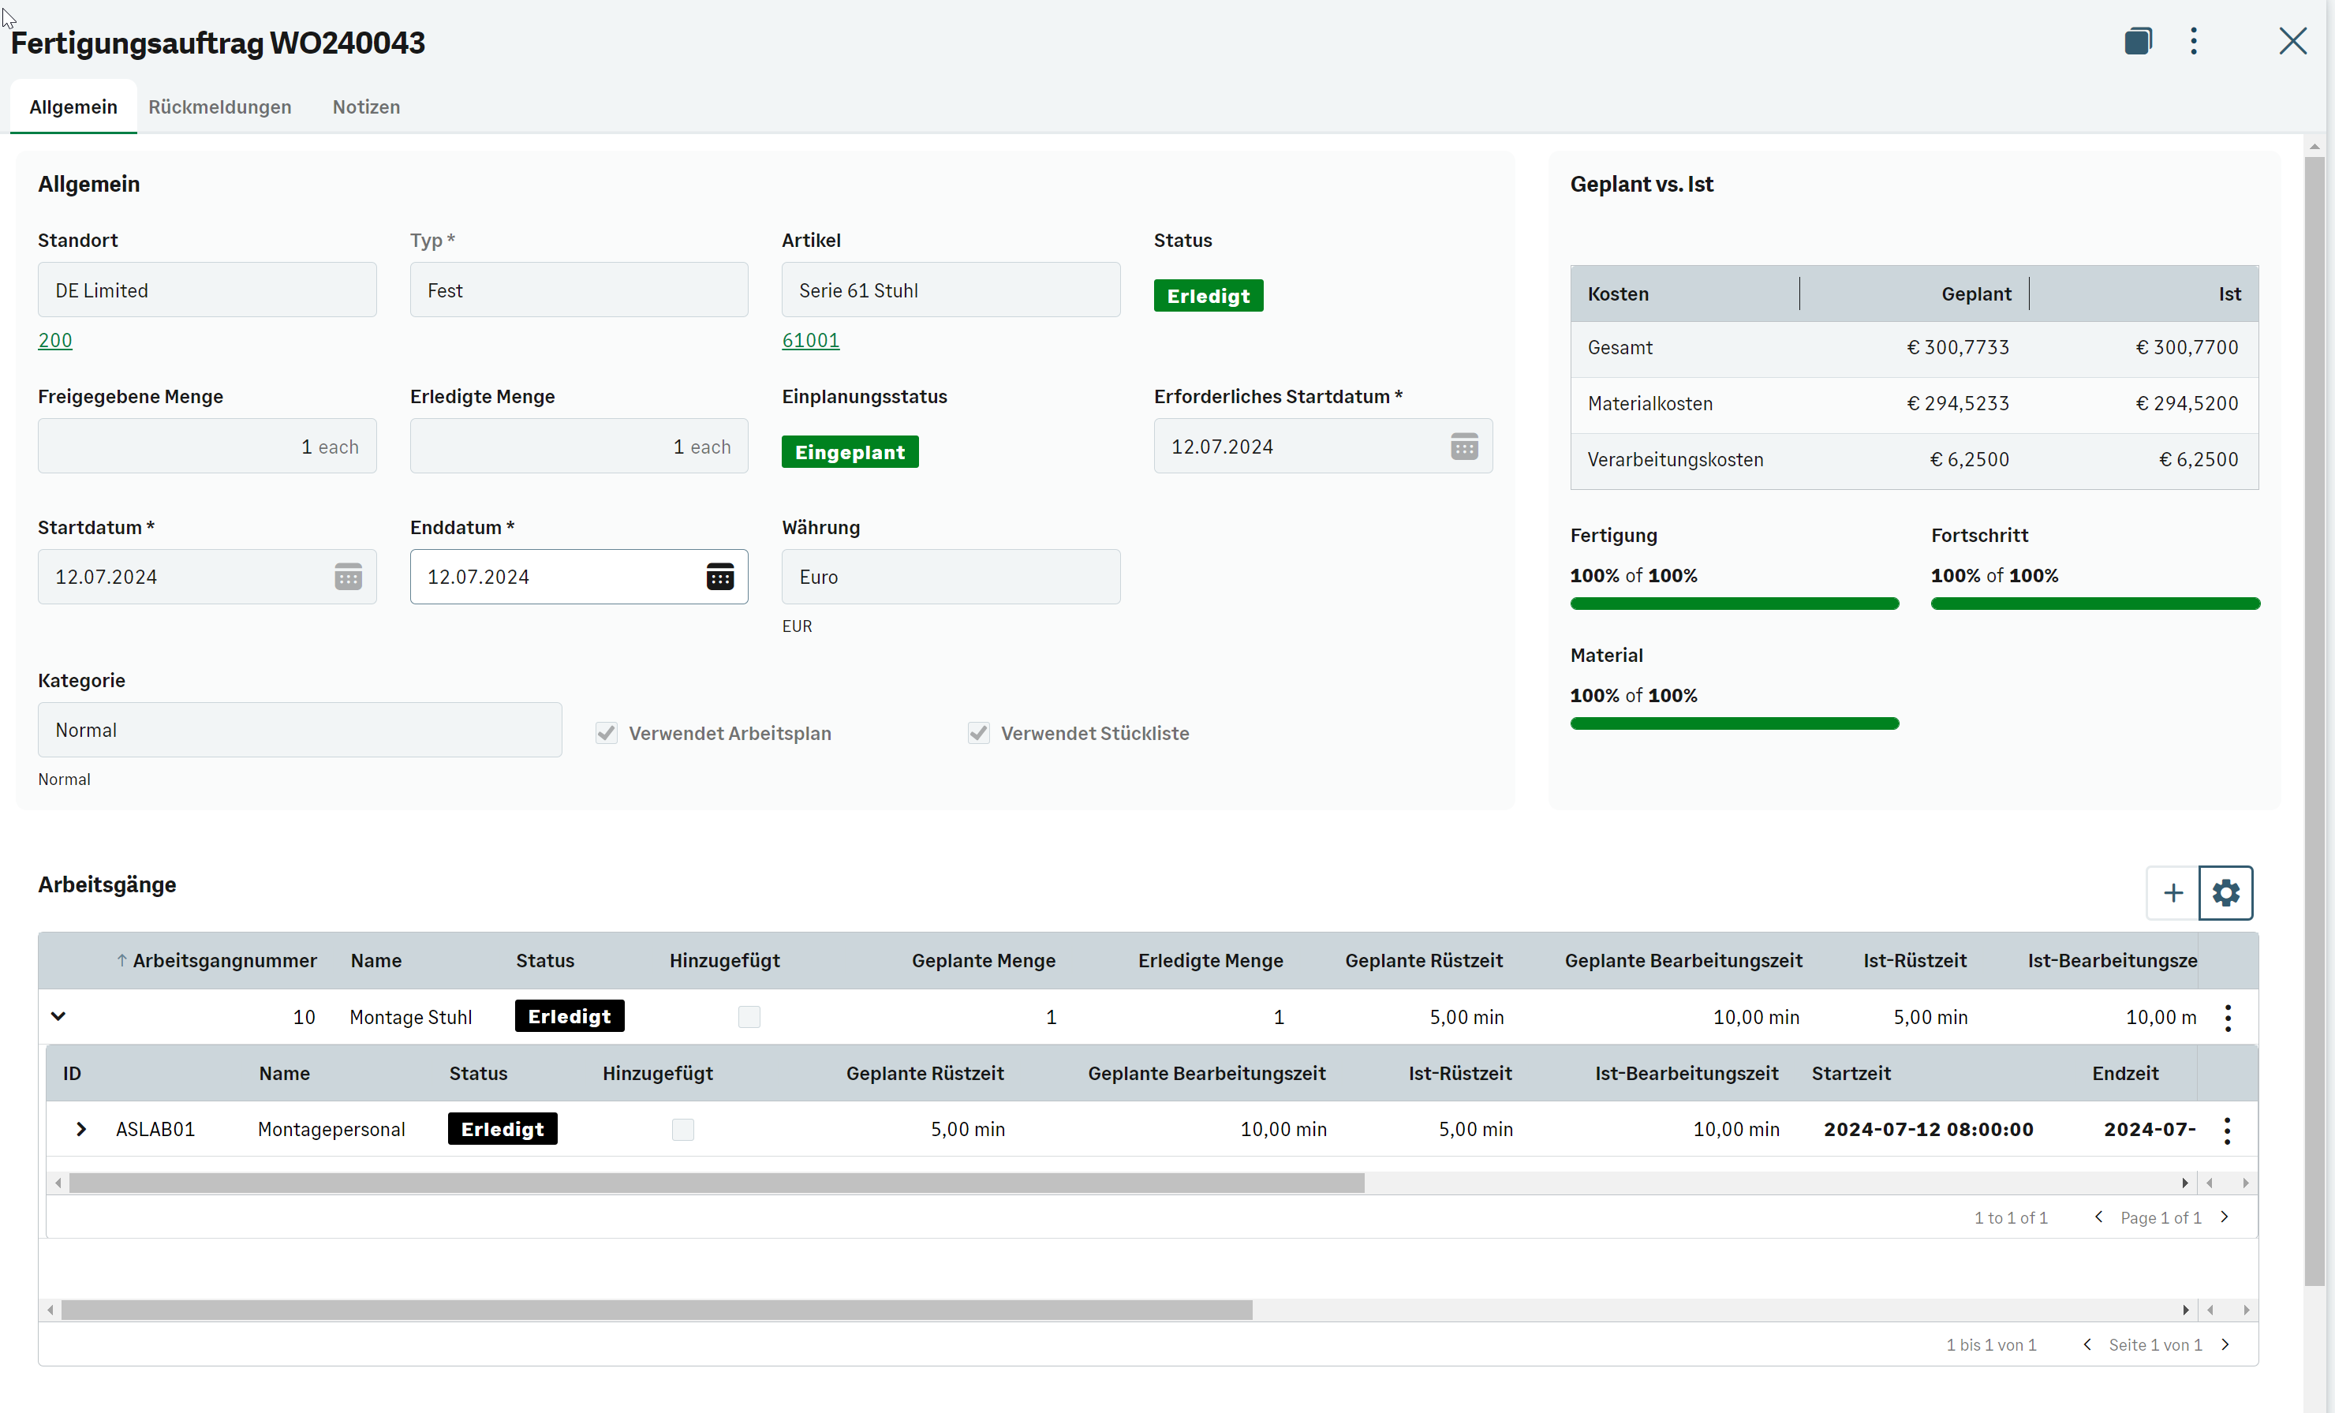Toggle Hinzugefügt checkbox for Montage Stuhl

point(749,1017)
